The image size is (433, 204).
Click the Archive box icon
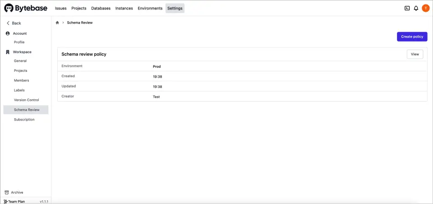tap(6, 192)
